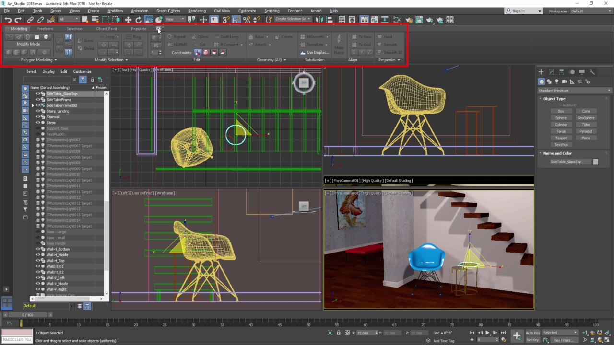
Task: Click the Cylinder object type button
Action: (x=561, y=125)
